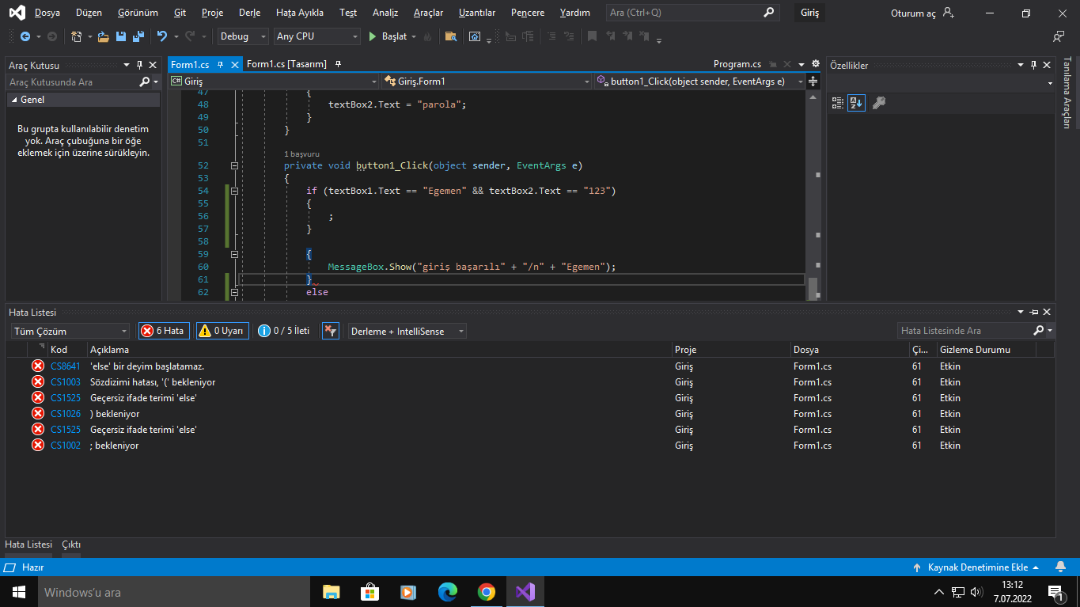The height and width of the screenshot is (607, 1080).
Task: Expand the Derleme + IntelliSense dropdown
Action: (x=407, y=331)
